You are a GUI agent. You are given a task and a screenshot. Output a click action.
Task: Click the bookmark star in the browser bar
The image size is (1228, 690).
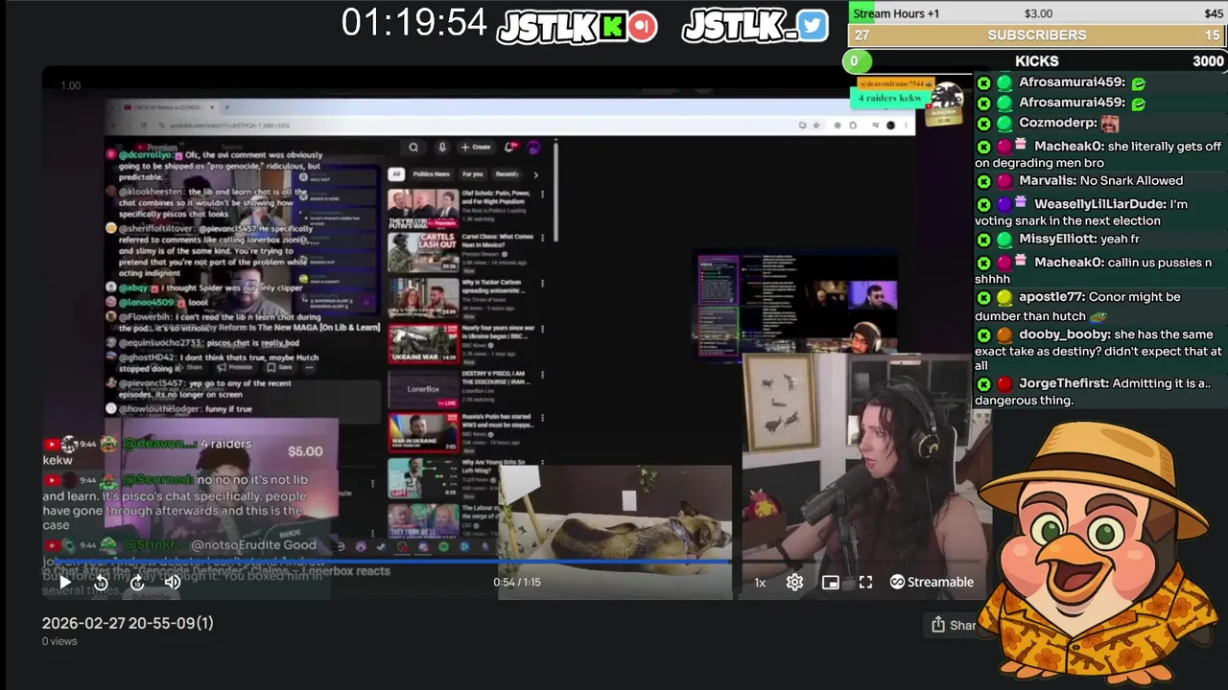coord(816,125)
